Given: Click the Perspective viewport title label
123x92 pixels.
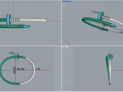Looking at the screenshot, I should 66,1.
